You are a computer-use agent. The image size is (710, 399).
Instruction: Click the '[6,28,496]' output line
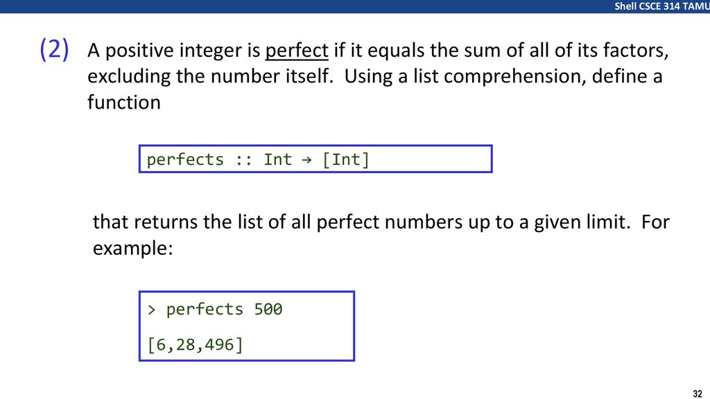[x=195, y=345]
